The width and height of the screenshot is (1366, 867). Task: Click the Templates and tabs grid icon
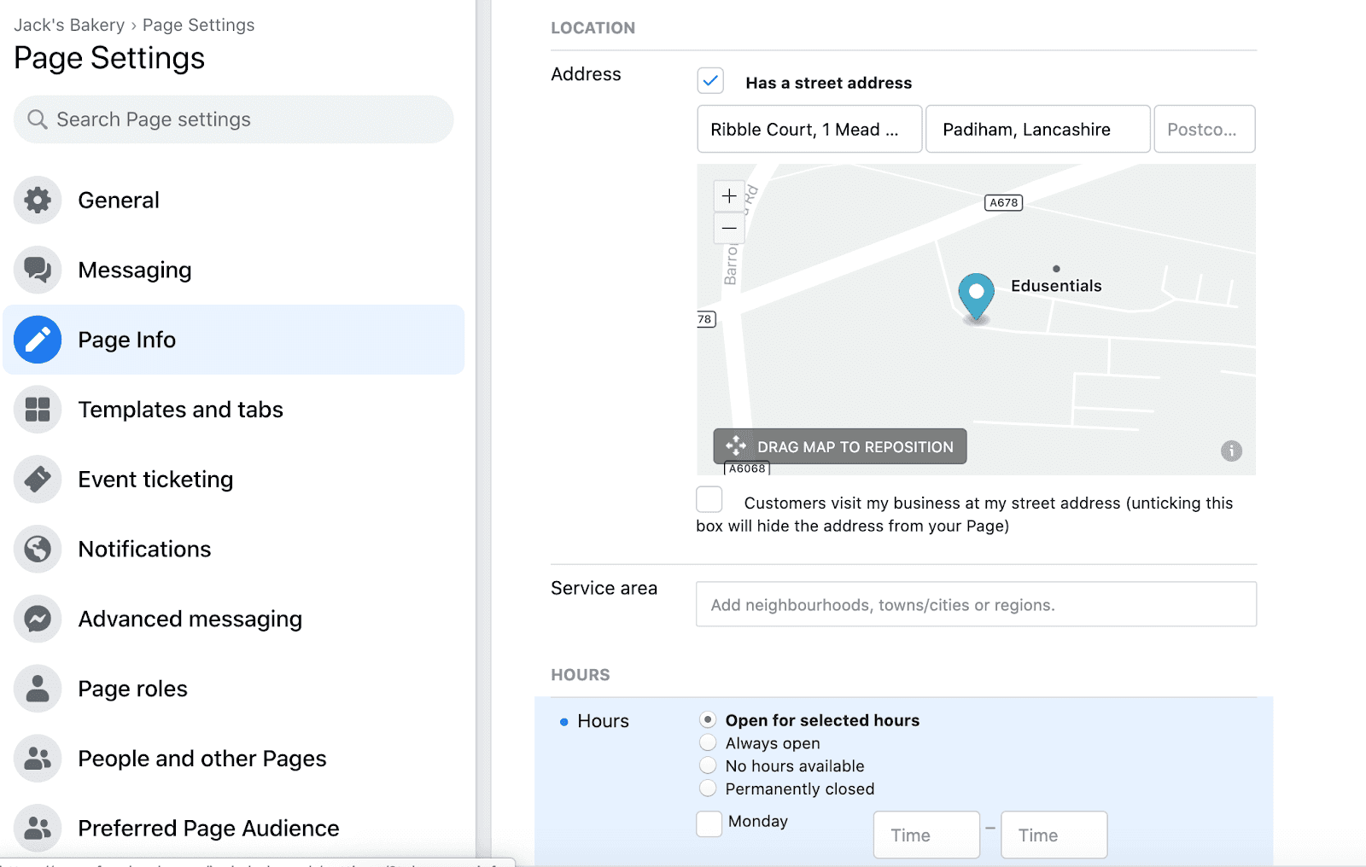pos(38,410)
